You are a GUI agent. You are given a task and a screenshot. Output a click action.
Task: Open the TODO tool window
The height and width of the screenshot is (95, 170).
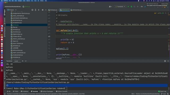[15, 91]
